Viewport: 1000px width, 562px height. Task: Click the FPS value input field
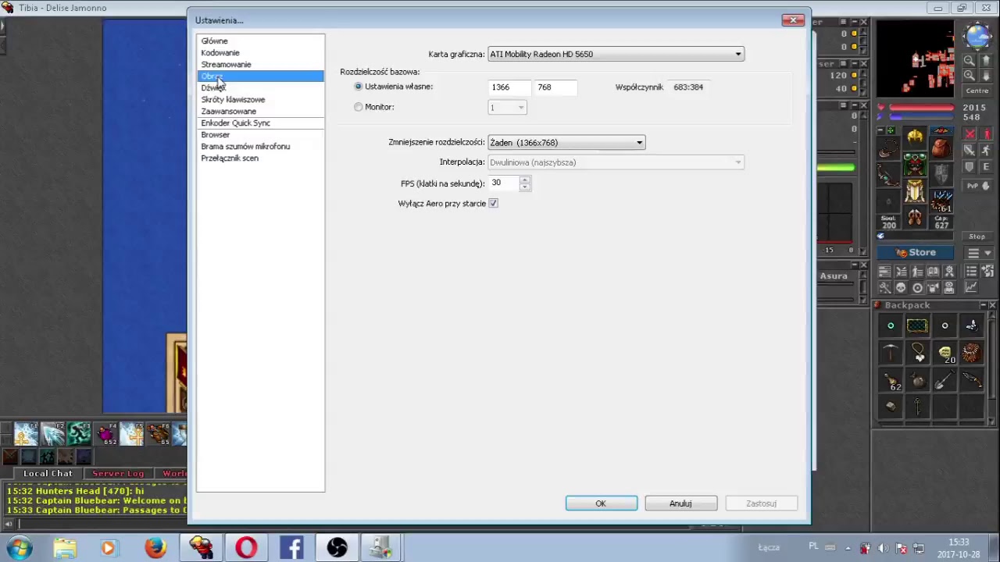pyautogui.click(x=504, y=183)
